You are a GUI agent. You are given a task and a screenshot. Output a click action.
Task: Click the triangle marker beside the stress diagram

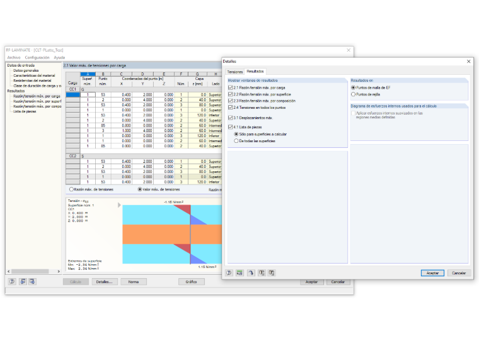point(119,205)
